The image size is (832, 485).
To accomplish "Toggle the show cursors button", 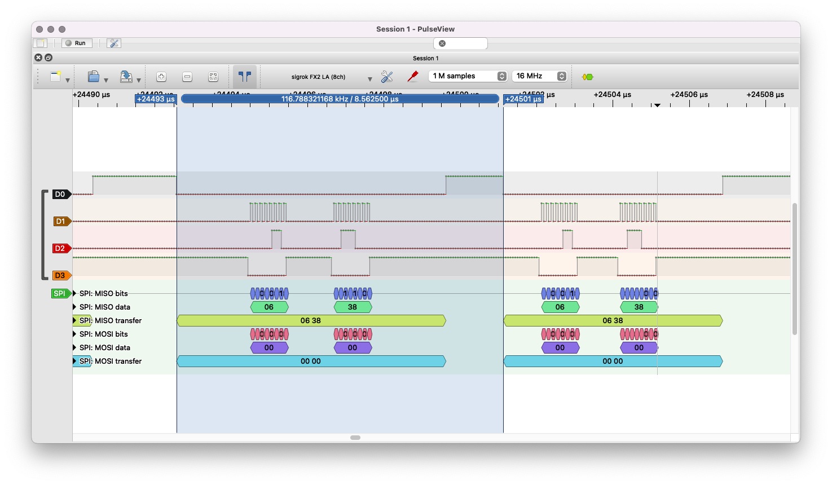I will (x=245, y=77).
